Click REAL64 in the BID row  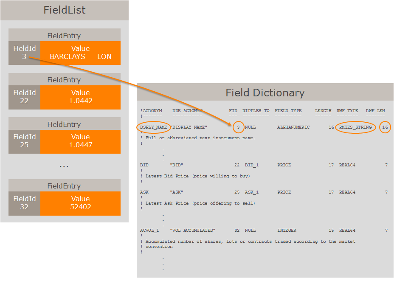347,165
